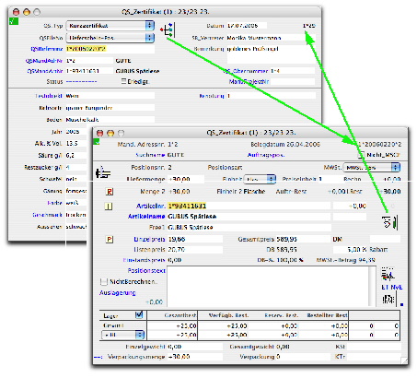
Task: Click the SB_Vertreter field in back window
Action: pos(271,38)
